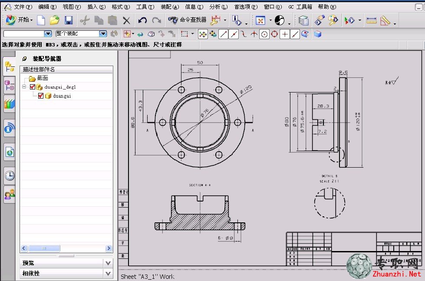Open the Layer Settings icon
The height and width of the screenshot is (281, 425).
pyautogui.click(x=303, y=20)
